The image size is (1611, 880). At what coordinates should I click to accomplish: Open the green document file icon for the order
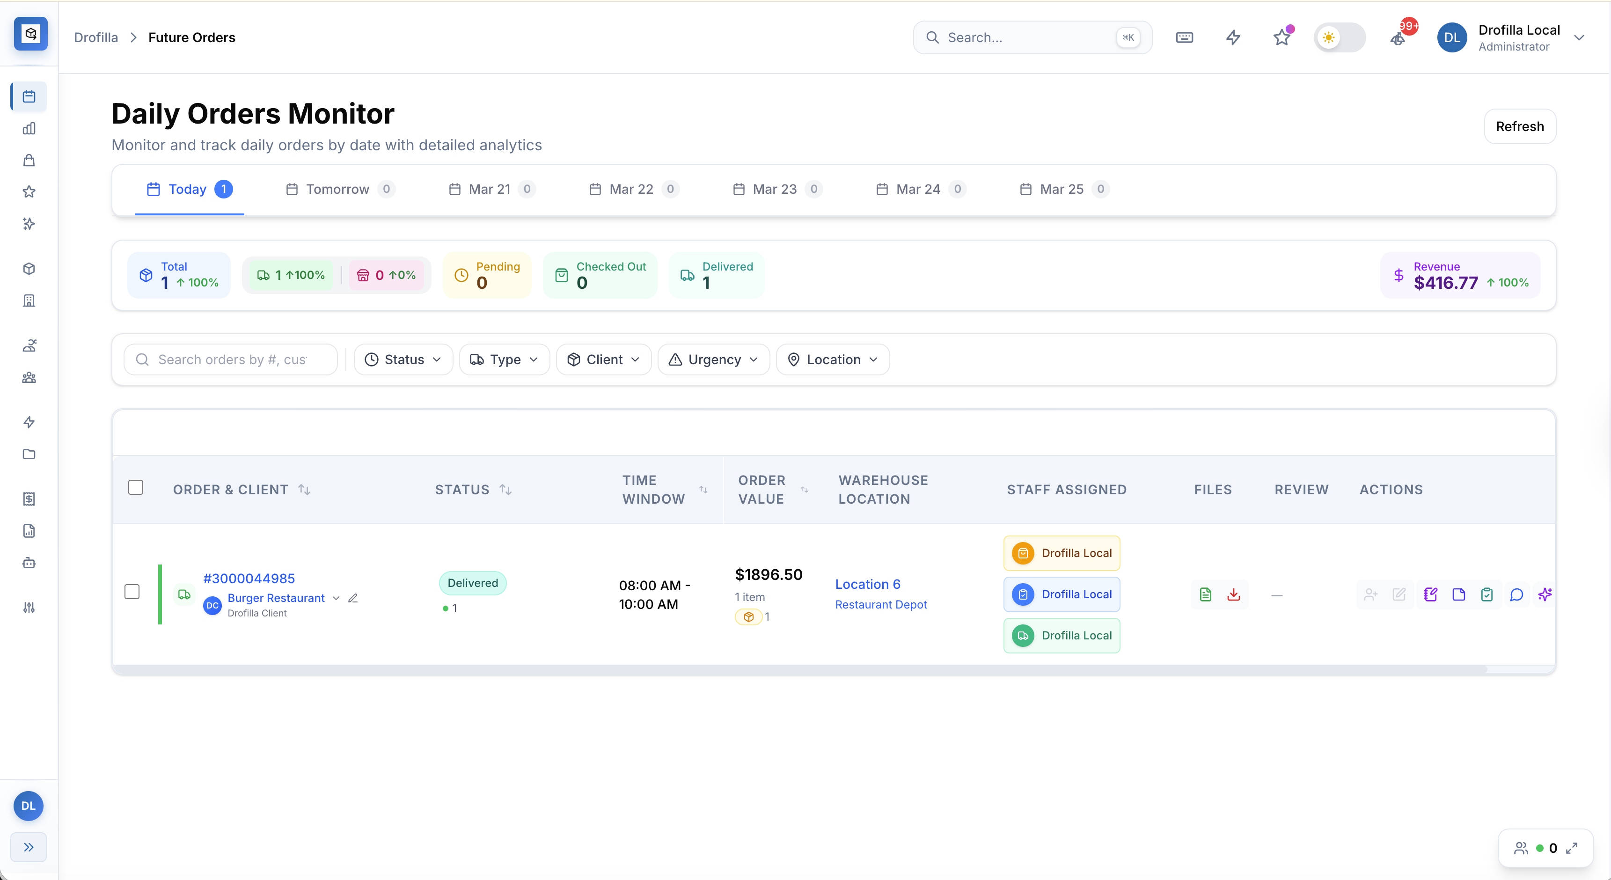[x=1205, y=594]
